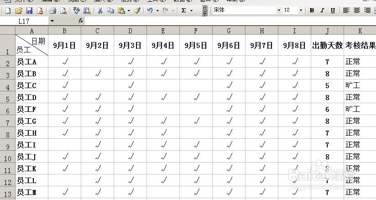Open the Redo history dropdown arrow
Viewport: 376px width, 200px height.
(x=173, y=11)
